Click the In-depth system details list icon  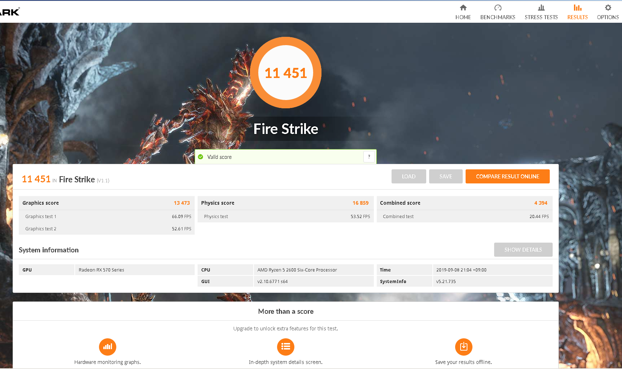[x=286, y=347]
